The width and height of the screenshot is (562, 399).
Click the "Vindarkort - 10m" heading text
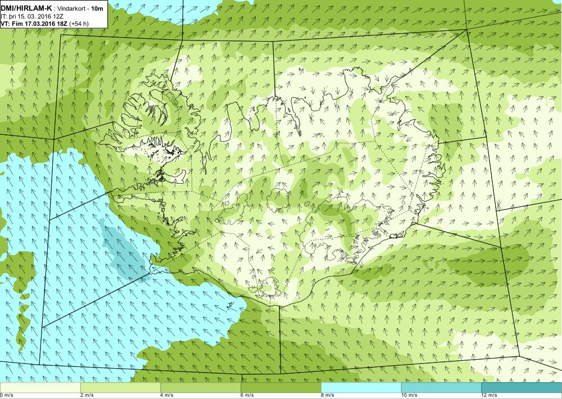click(x=80, y=8)
